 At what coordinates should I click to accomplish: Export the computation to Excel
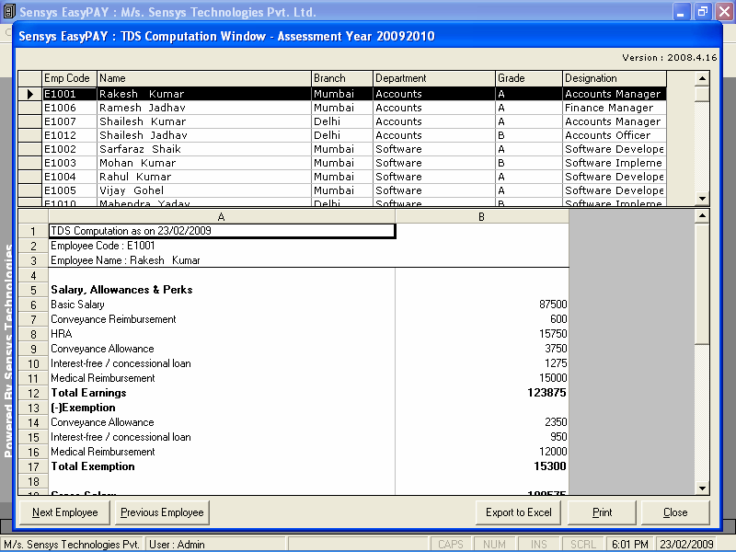519,512
